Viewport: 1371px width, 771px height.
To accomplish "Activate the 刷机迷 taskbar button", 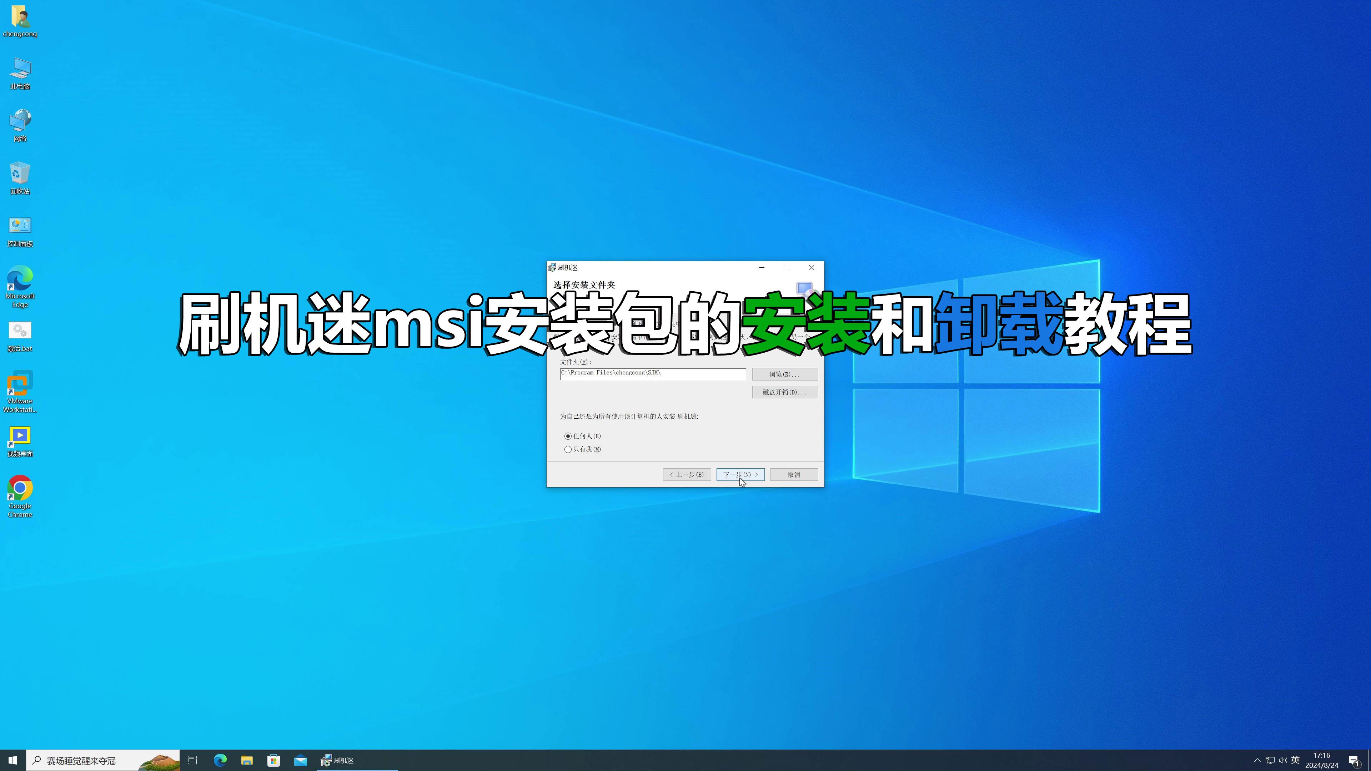I will coord(357,760).
